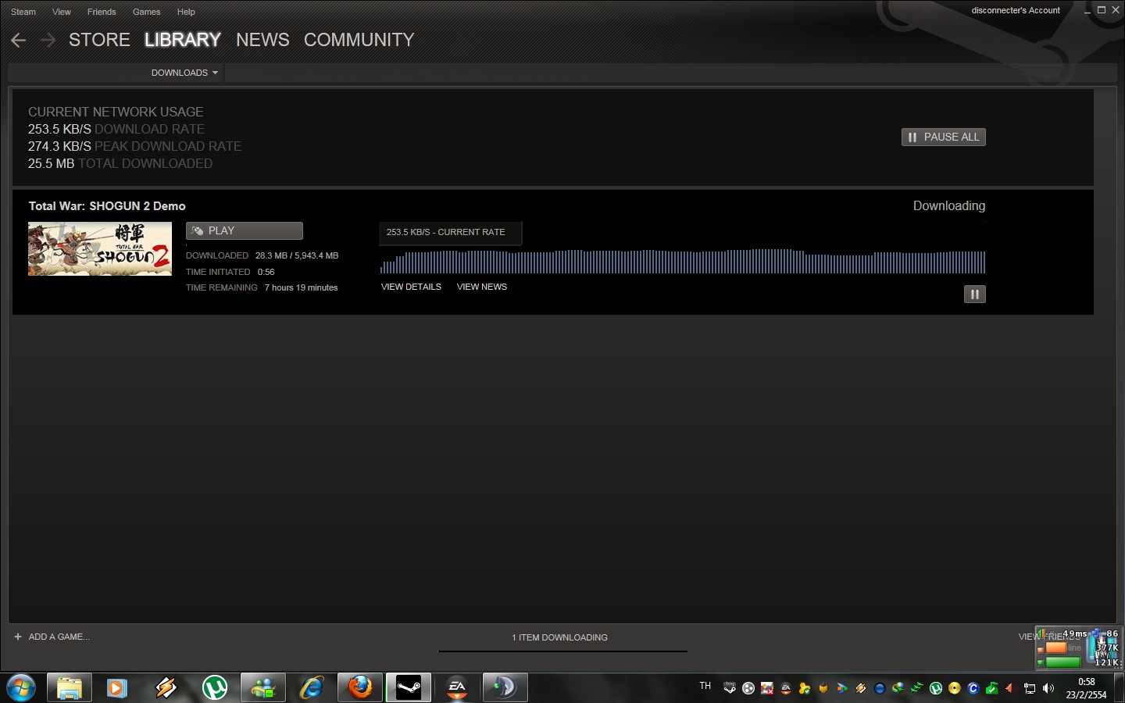Viewport: 1125px width, 703px height.
Task: Click the plus icon beside Add a Game
Action: tap(18, 637)
